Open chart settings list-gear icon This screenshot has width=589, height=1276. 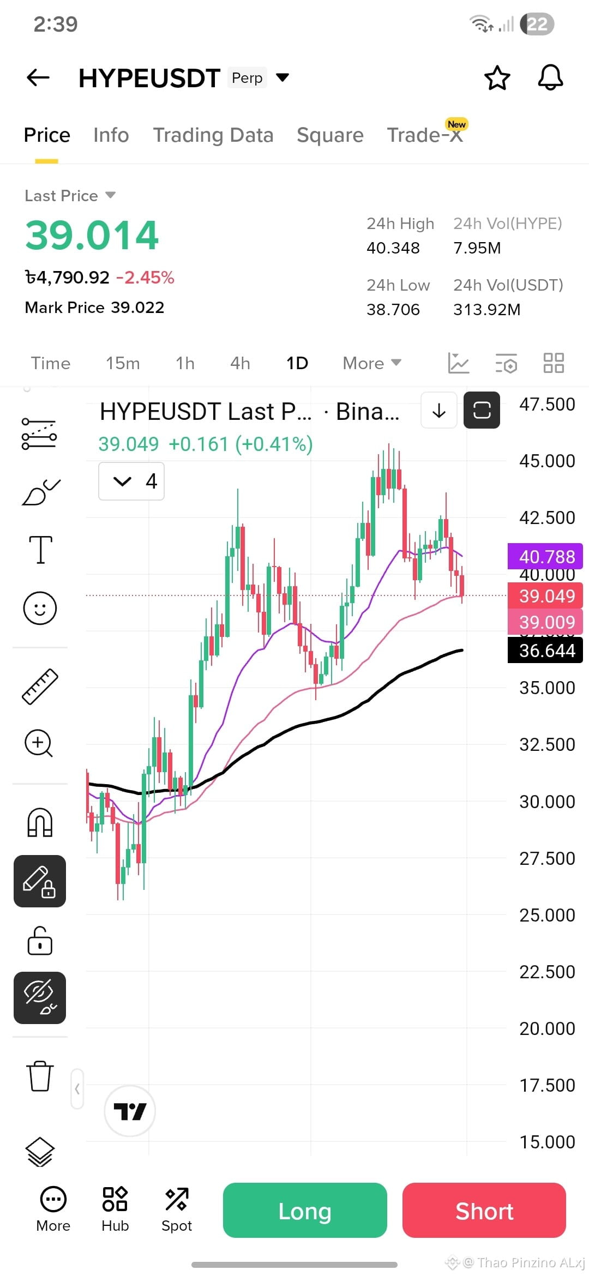(x=506, y=363)
